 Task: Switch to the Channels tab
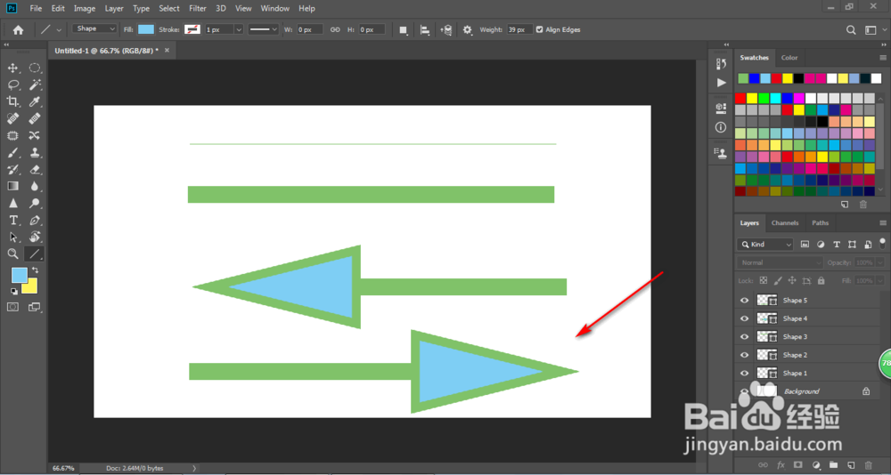(785, 223)
